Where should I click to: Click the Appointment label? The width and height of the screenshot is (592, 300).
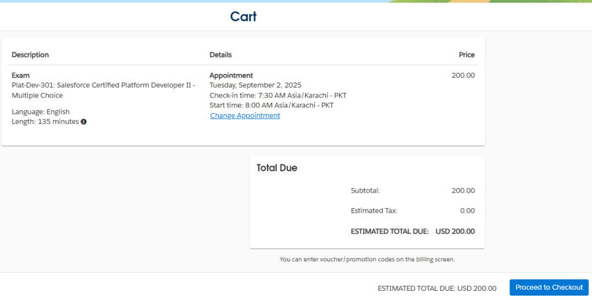pyautogui.click(x=231, y=76)
